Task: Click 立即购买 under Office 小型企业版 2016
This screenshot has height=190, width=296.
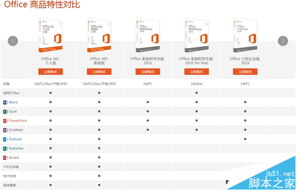Action: pos(245,72)
